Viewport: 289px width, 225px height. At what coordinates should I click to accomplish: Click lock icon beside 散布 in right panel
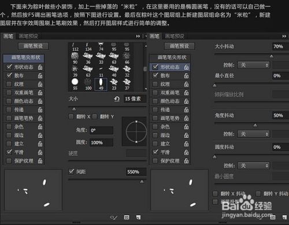pos(186,76)
